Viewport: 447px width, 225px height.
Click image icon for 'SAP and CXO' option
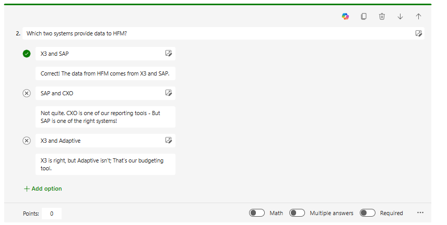(x=168, y=93)
